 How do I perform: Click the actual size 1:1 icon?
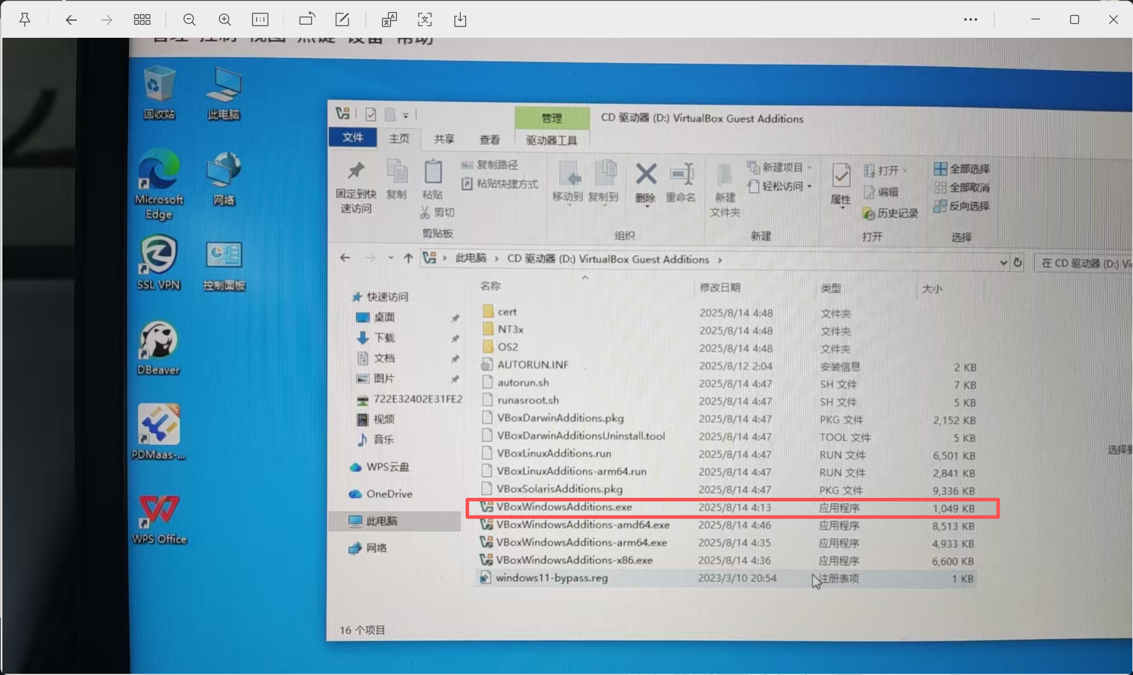[260, 19]
